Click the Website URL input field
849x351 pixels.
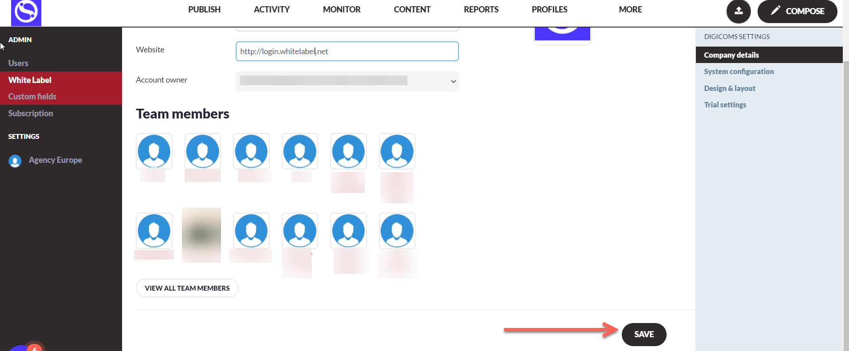347,51
